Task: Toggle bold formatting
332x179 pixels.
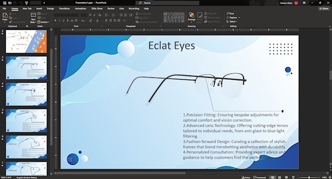Action: coord(56,20)
